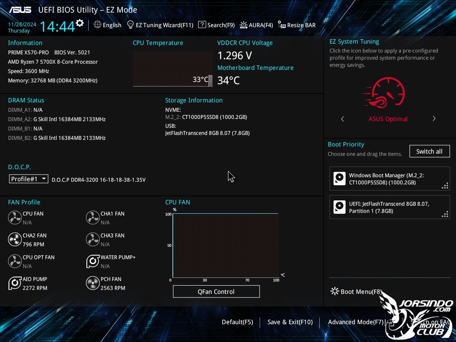
Task: Open Resize BAR setting
Action: click(301, 25)
